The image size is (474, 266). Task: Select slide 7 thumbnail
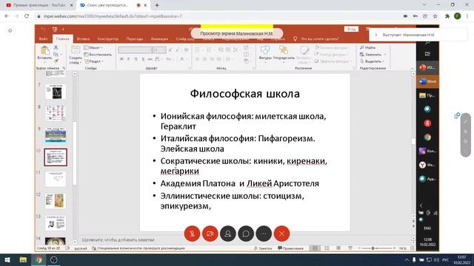56,92
